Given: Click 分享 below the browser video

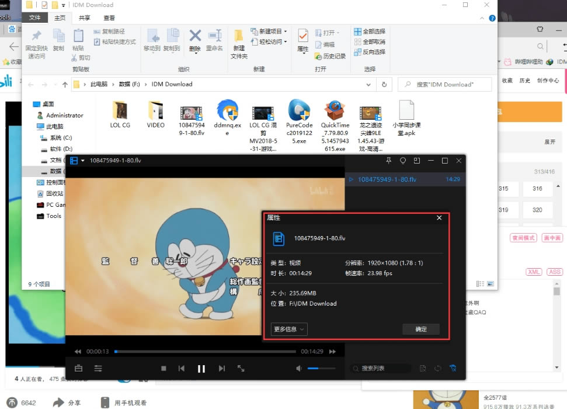Looking at the screenshot, I should 67,403.
